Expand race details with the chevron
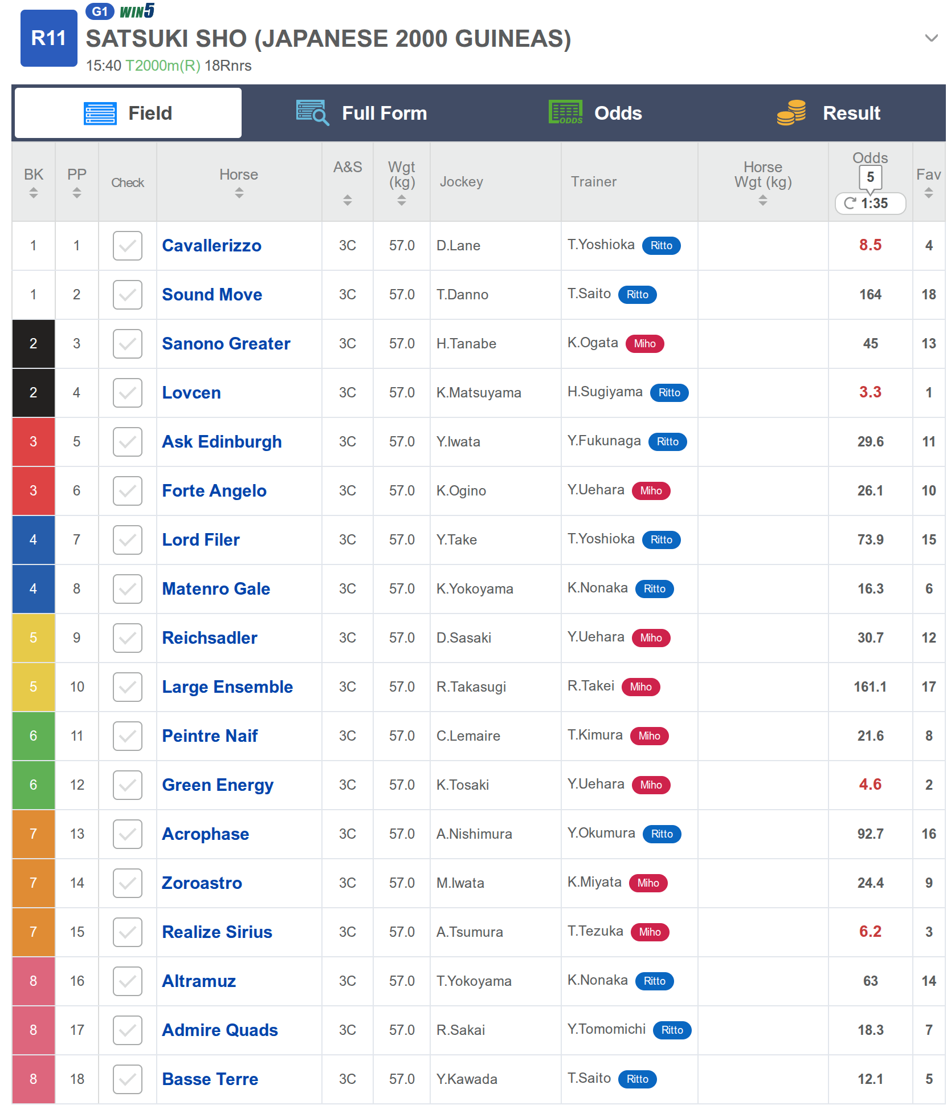This screenshot has width=951, height=1109. tap(931, 38)
